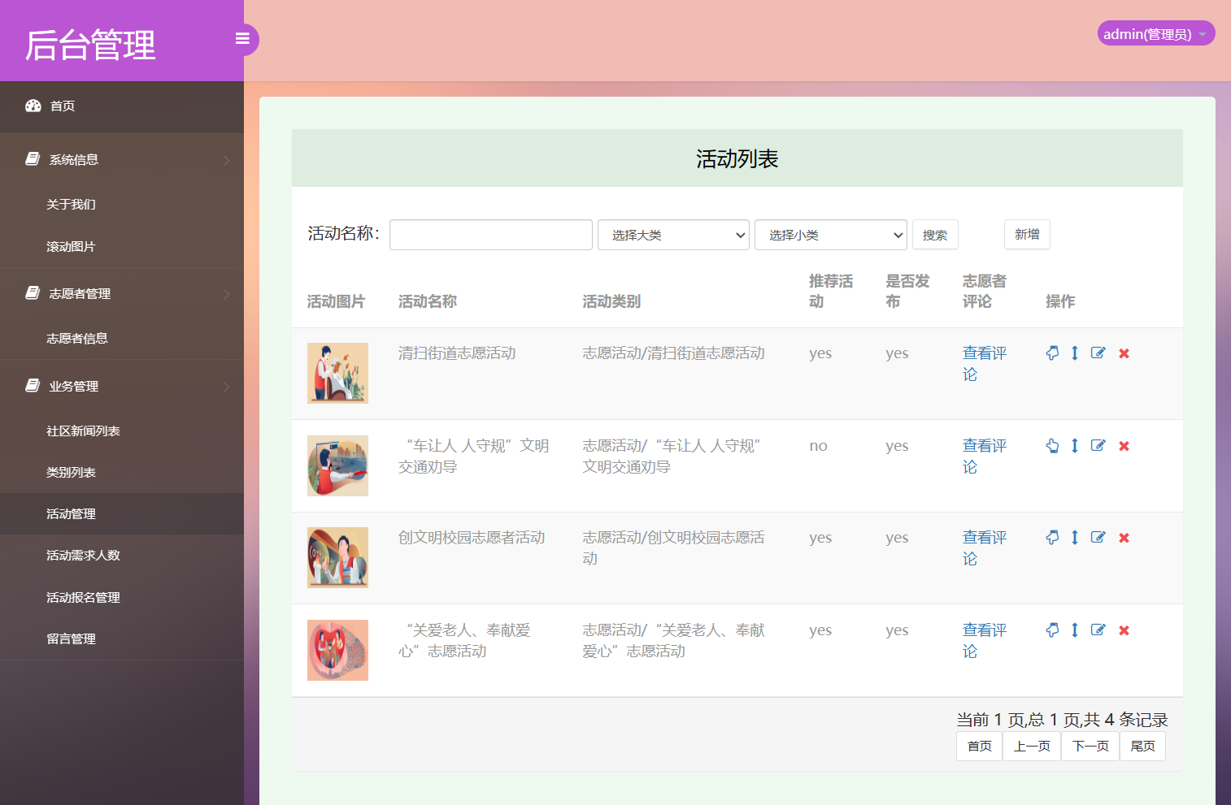The height and width of the screenshot is (805, 1231).
Task: Click the hamburger menu icon in the purple header
Action: (242, 38)
